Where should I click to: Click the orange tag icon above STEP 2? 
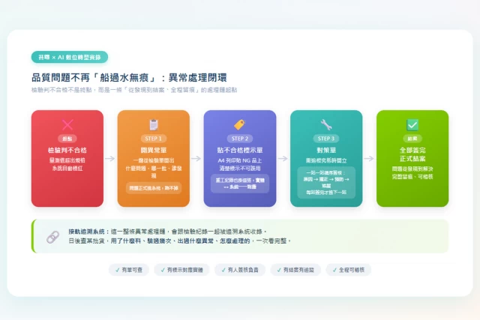click(240, 124)
